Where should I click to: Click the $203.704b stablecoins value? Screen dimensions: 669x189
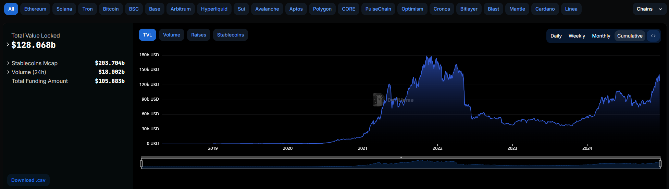pos(110,63)
